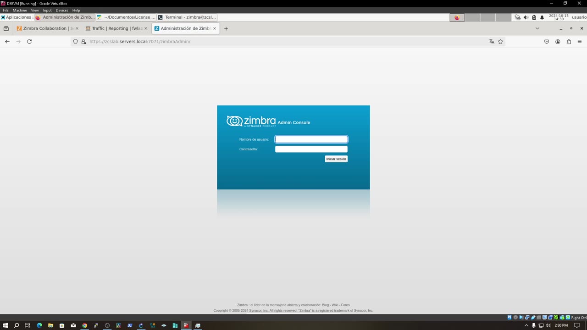Open PowerShell from the taskbar
Viewport: 587px width, 330px height.
click(x=130, y=325)
